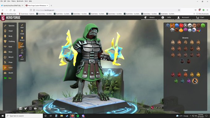The height and width of the screenshot is (118, 210).
Task: Open the shopping Cart
Action: coord(200,18)
